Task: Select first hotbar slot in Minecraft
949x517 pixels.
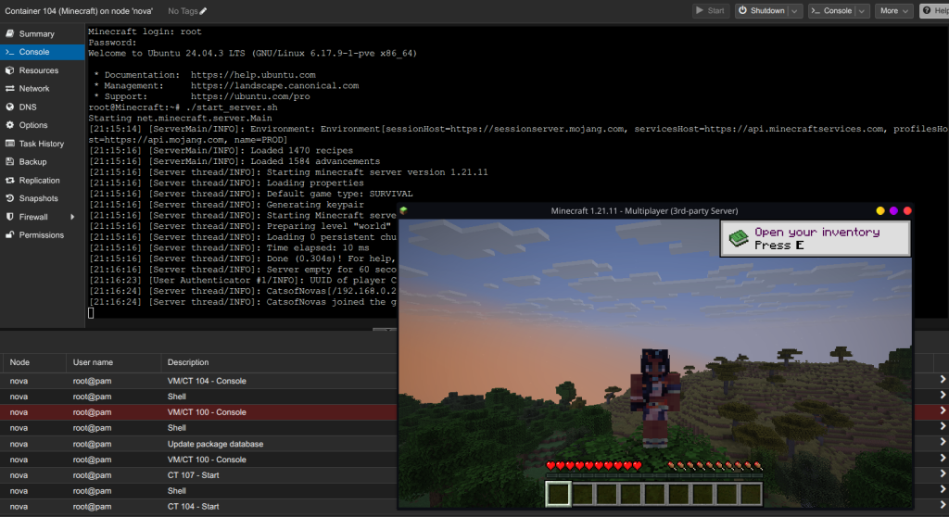Action: [558, 494]
